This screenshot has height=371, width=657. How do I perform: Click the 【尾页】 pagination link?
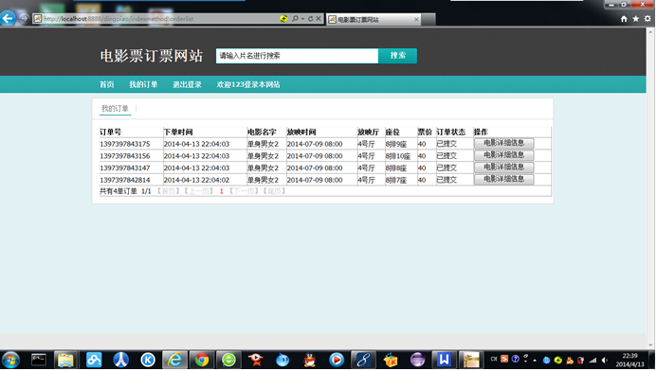click(x=274, y=191)
